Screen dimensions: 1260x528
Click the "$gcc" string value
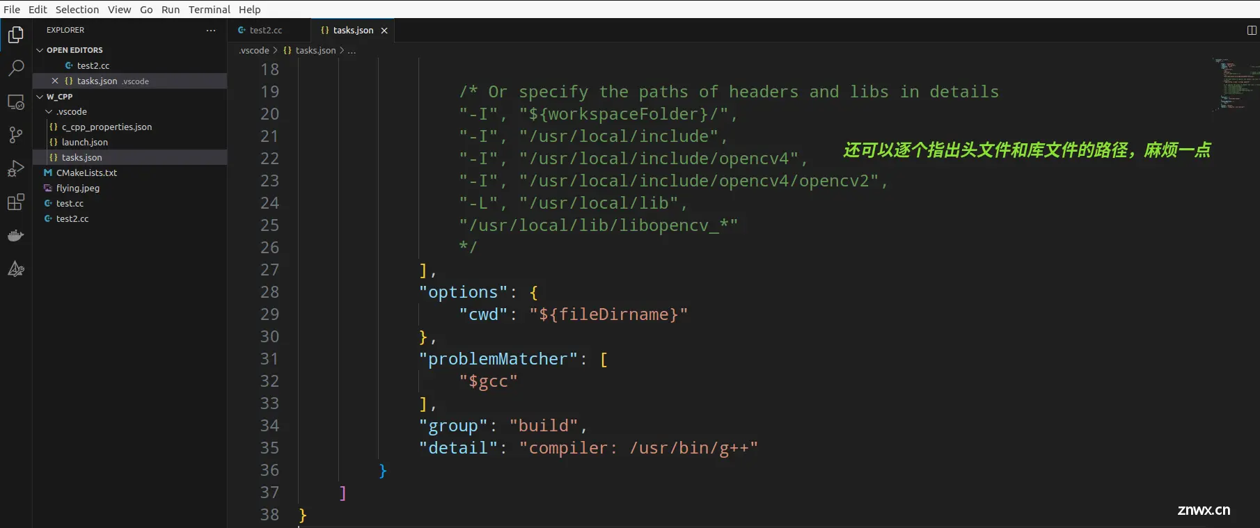[x=488, y=381]
